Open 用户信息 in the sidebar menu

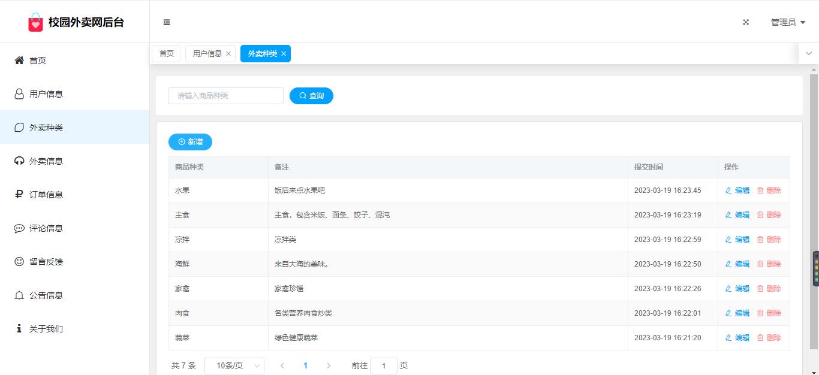click(x=46, y=94)
